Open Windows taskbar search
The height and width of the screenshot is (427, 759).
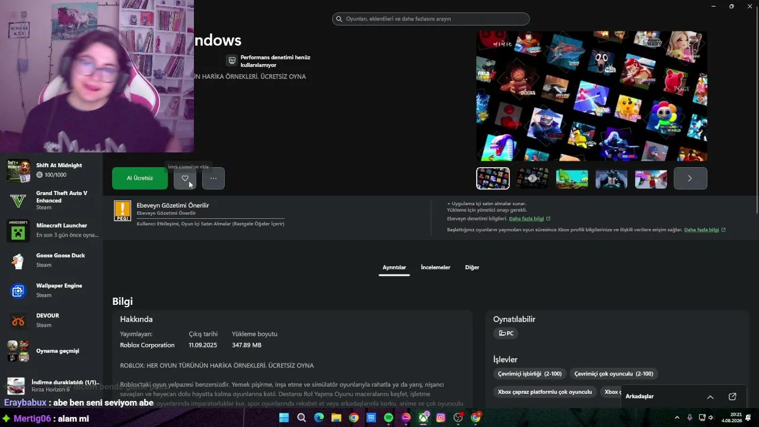pyautogui.click(x=301, y=418)
